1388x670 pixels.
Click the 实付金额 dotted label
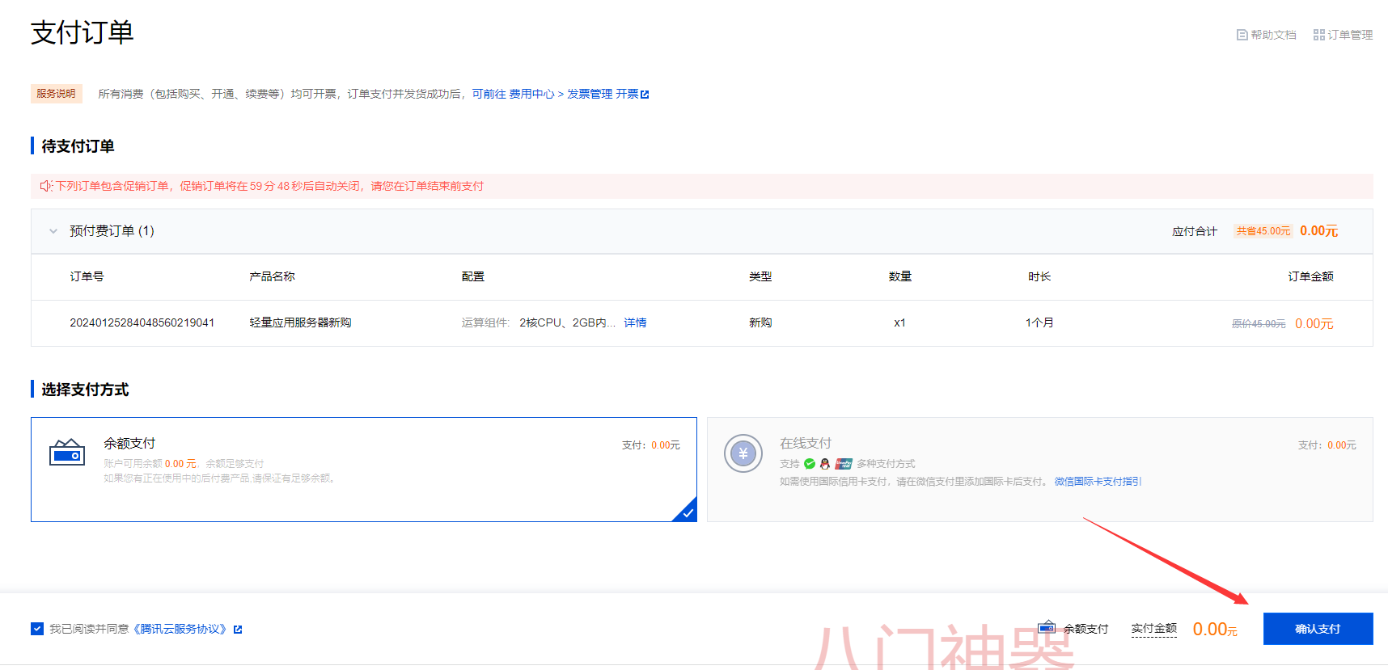coord(1153,629)
